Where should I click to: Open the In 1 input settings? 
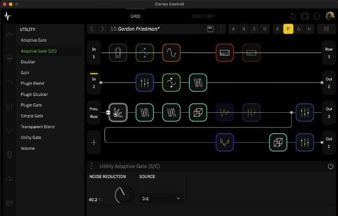pos(94,53)
